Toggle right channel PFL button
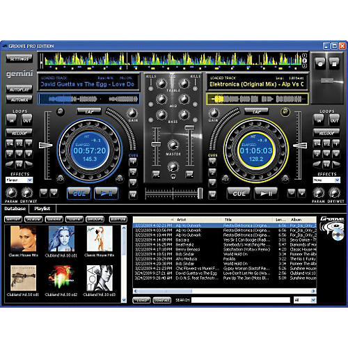 pyautogui.click(x=190, y=174)
